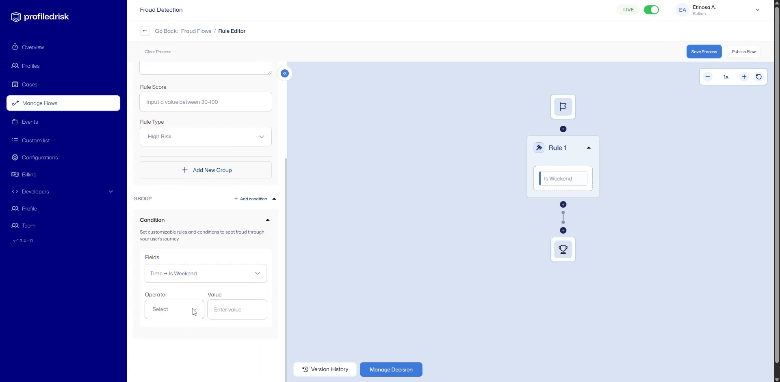Click the collapse panel double-chevron icon

click(x=284, y=73)
